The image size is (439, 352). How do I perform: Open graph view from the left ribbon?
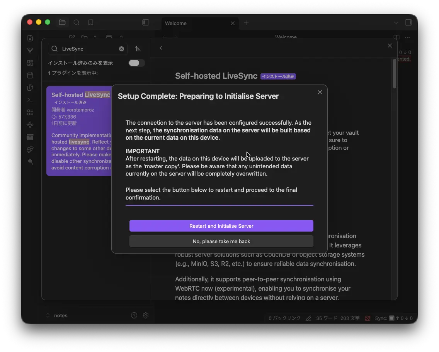[30, 51]
